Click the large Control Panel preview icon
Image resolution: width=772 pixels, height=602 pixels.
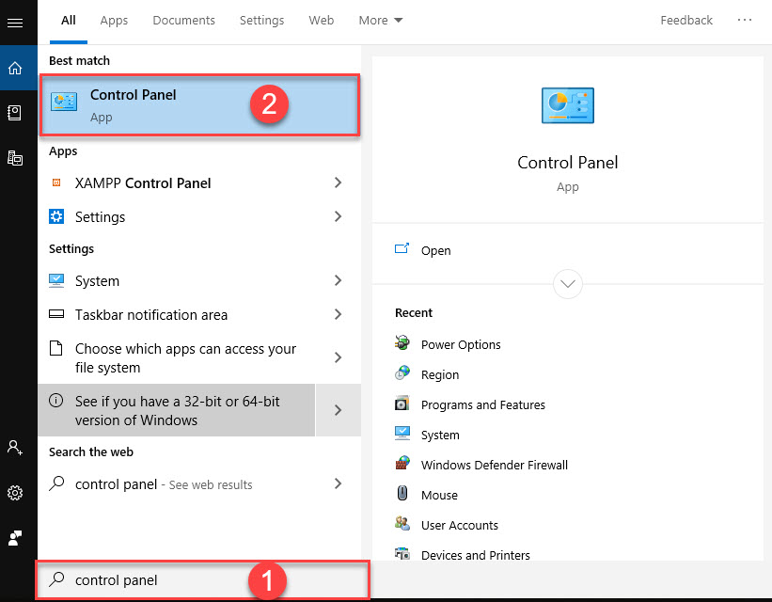tap(568, 105)
